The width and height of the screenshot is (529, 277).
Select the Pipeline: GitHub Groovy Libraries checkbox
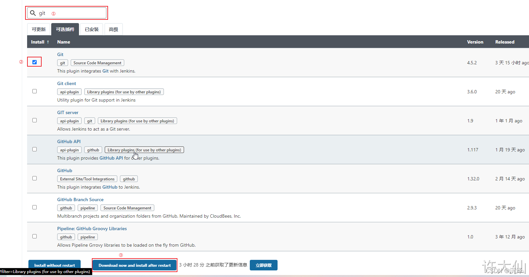[34, 236]
